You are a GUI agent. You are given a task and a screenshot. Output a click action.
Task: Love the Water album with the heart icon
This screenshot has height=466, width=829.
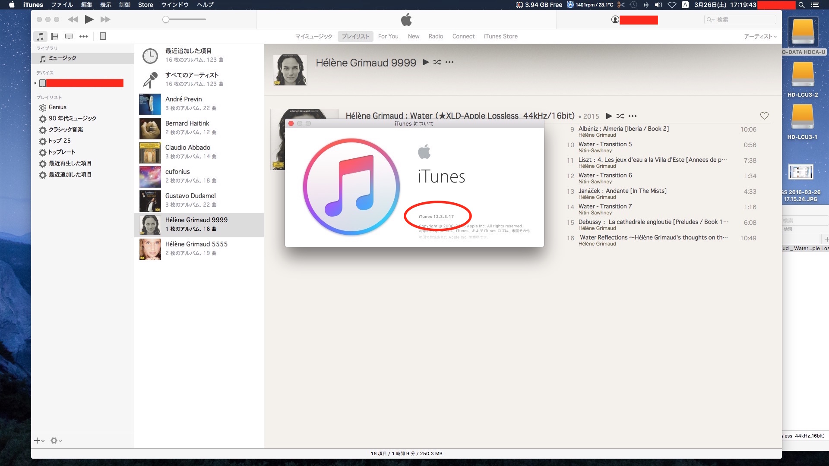coord(764,116)
